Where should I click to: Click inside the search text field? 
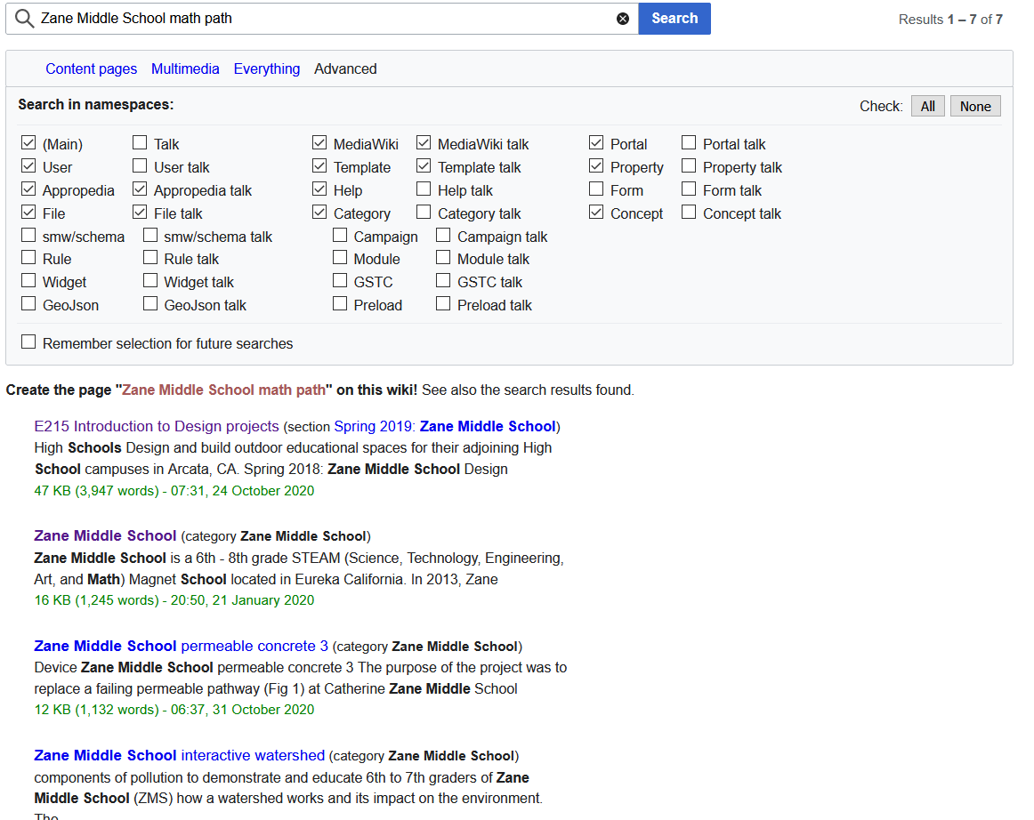[320, 19]
